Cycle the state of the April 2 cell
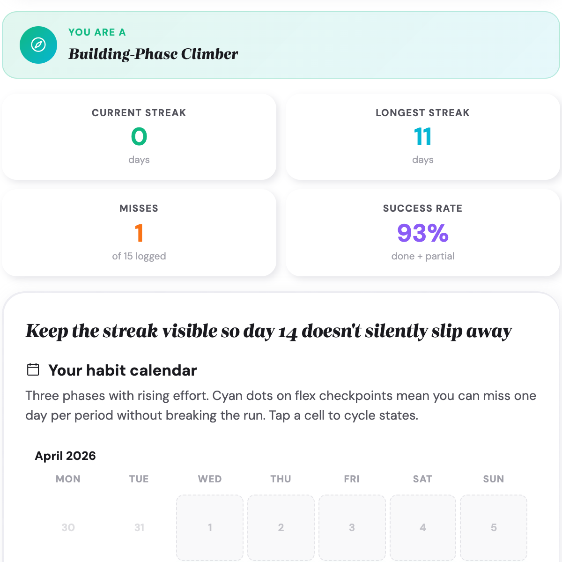Image resolution: width=562 pixels, height=562 pixels. (x=281, y=527)
